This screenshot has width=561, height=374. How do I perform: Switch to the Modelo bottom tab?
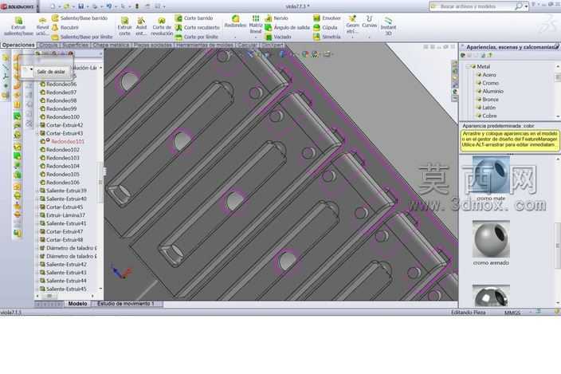pyautogui.click(x=77, y=304)
